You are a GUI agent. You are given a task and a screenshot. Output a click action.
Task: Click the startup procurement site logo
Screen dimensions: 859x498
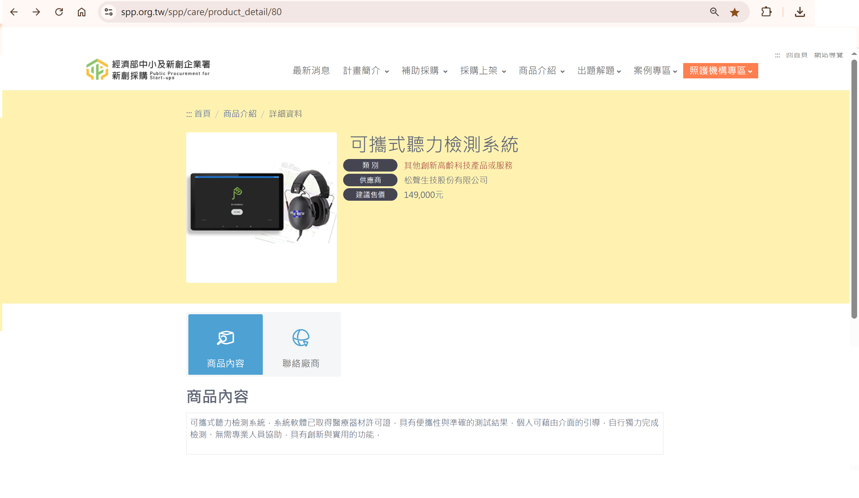(148, 70)
